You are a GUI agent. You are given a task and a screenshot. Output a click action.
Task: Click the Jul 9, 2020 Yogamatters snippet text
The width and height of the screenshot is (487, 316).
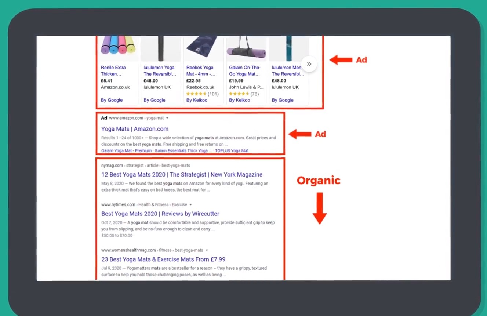[x=184, y=272]
